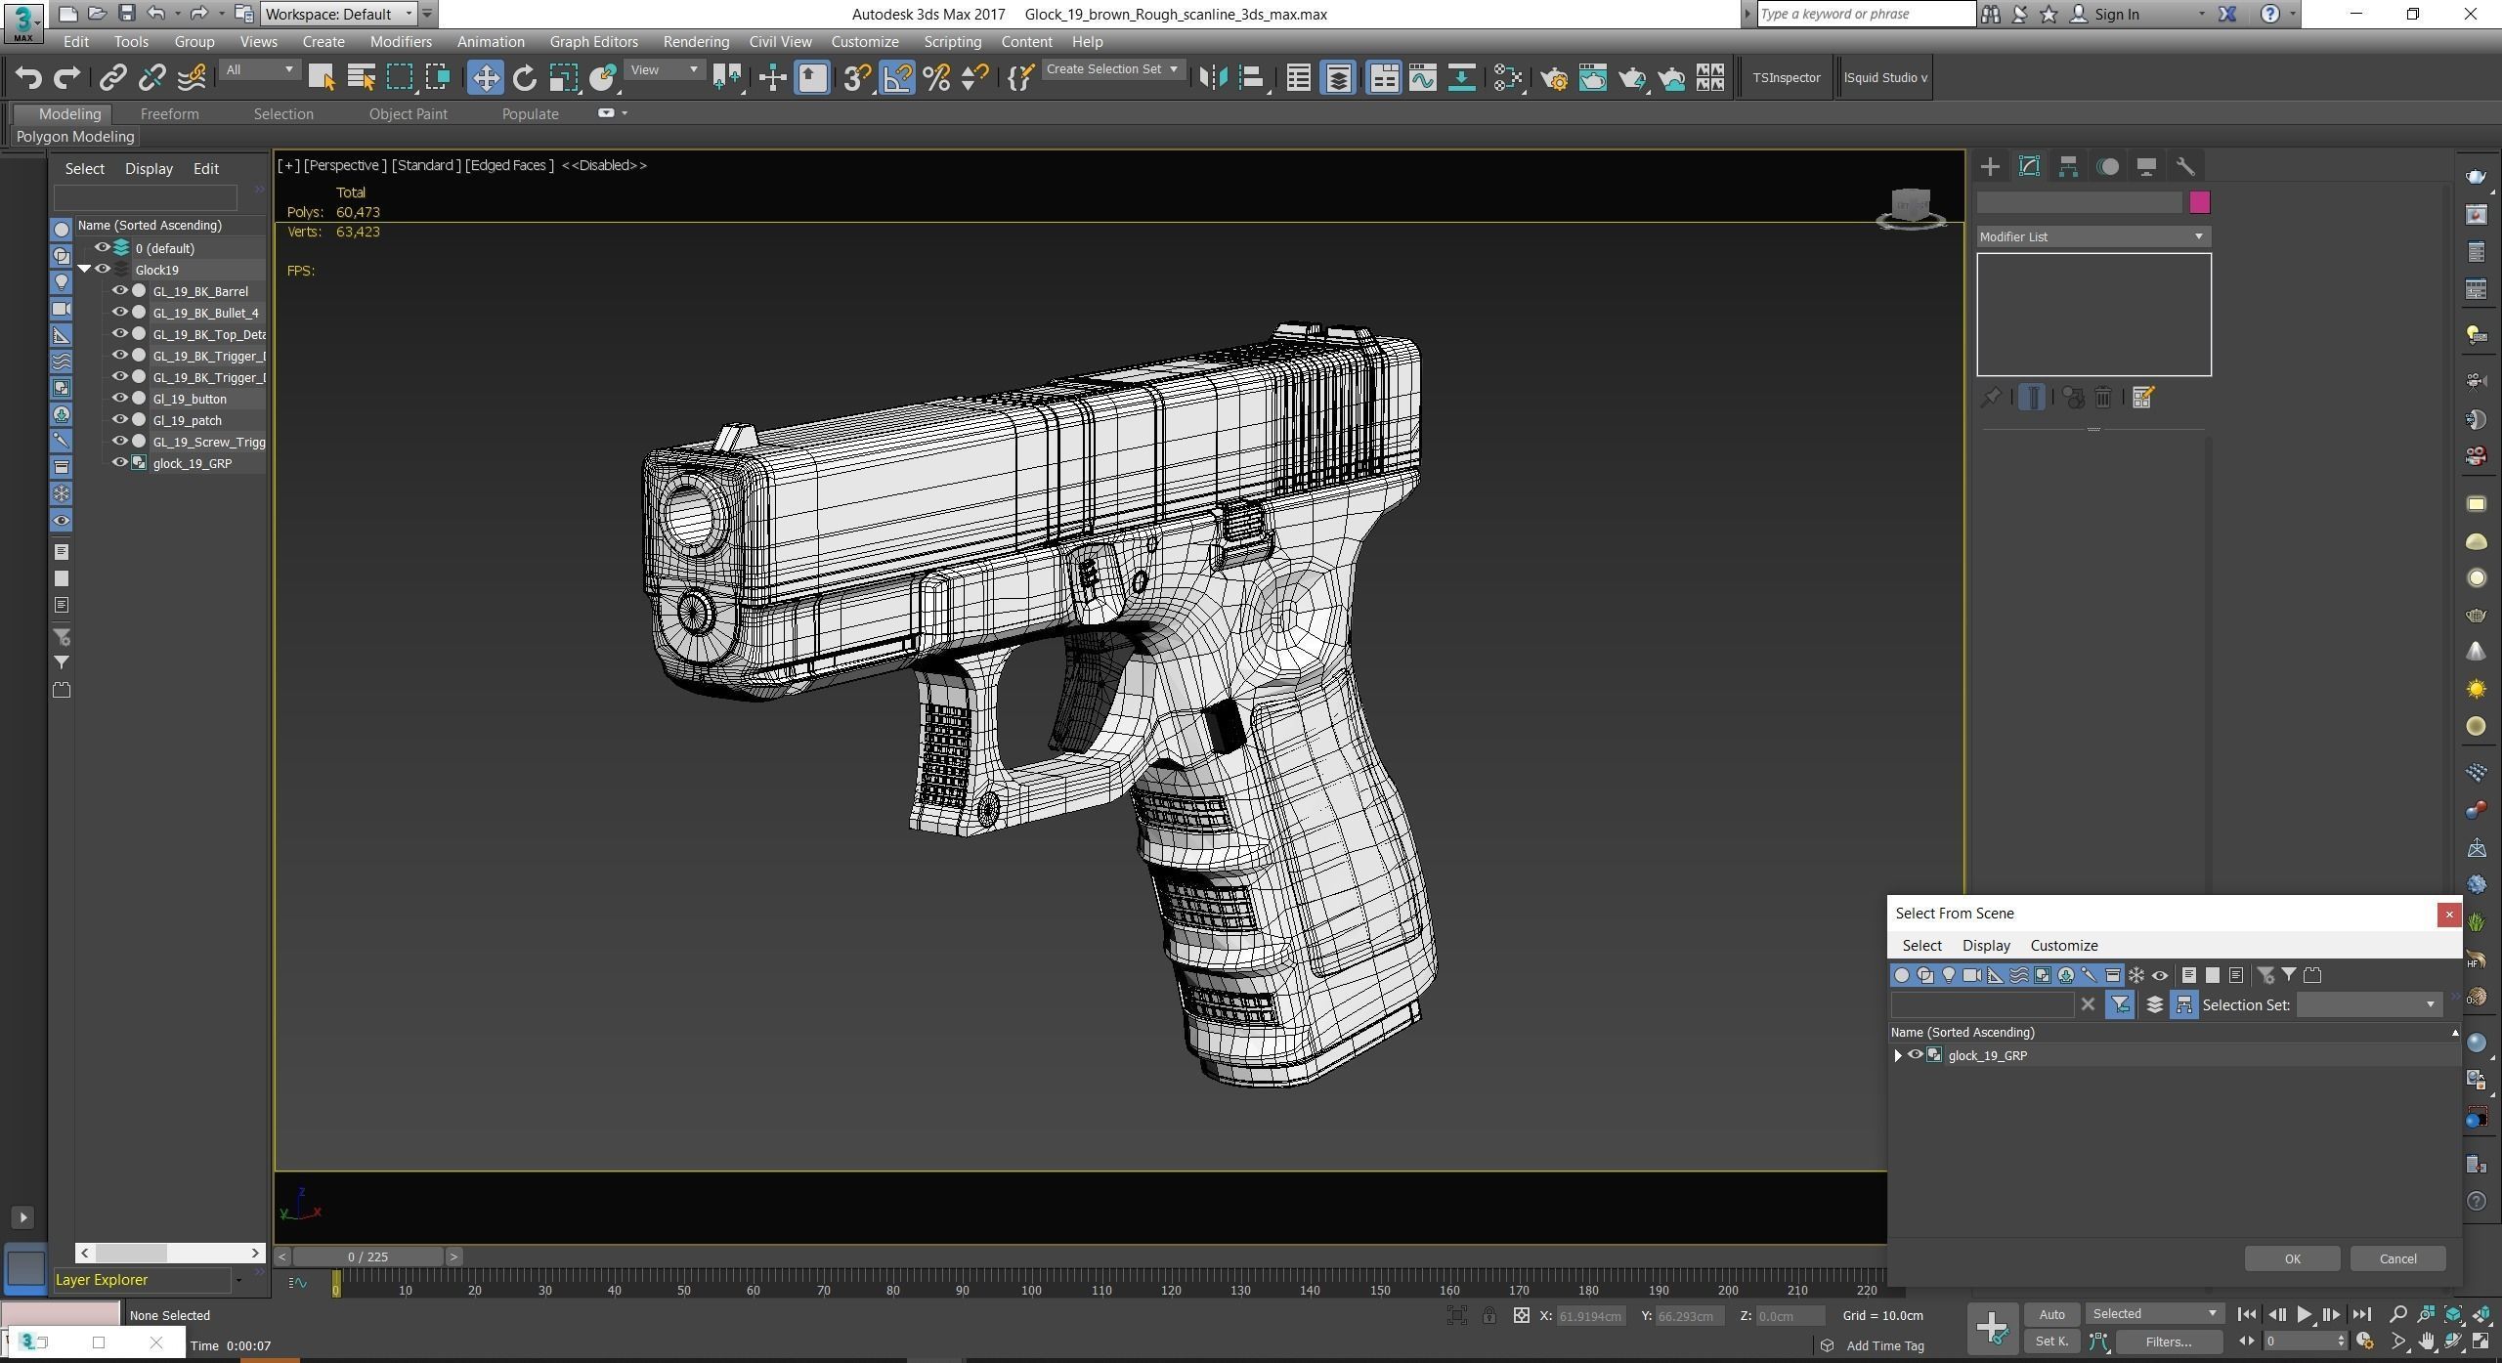
Task: Expand glock_19_GRP in Select From Scene
Action: pos(1898,1055)
